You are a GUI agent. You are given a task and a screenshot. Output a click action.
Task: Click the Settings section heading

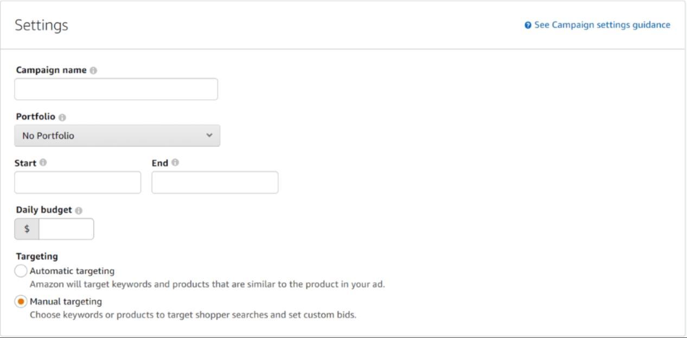[x=41, y=25]
